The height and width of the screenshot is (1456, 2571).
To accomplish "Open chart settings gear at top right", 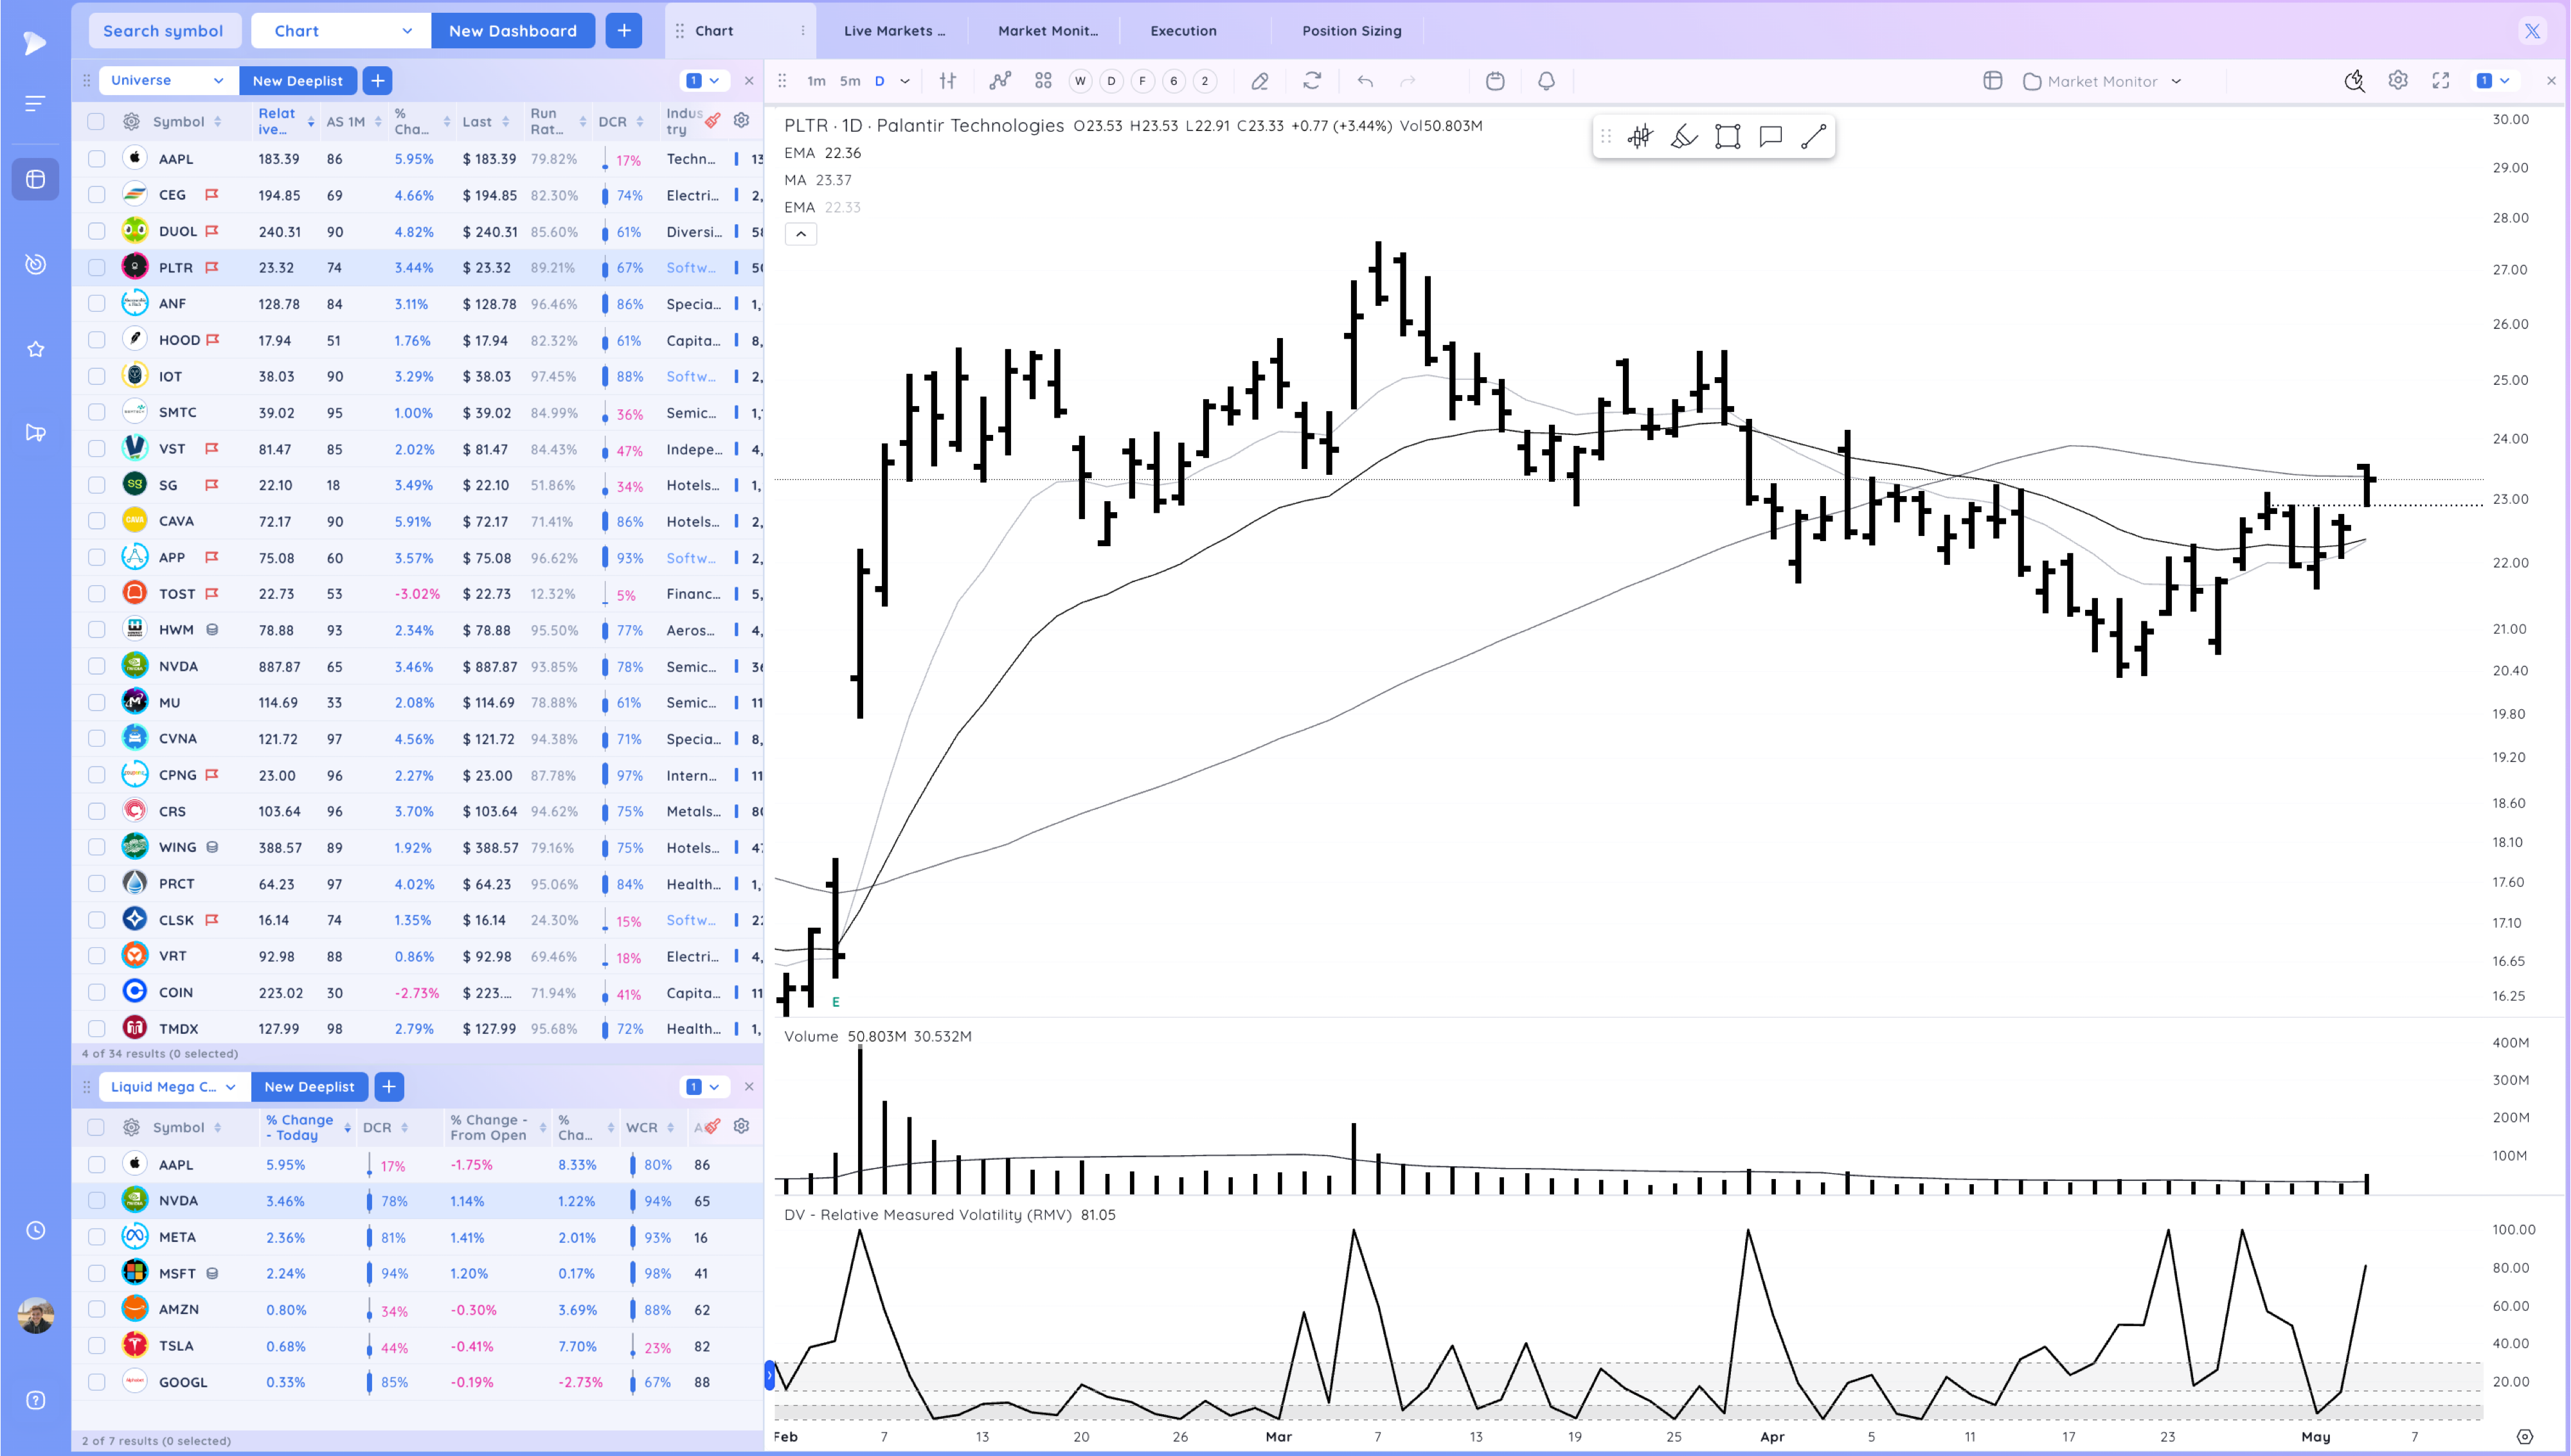I will 2398,80.
